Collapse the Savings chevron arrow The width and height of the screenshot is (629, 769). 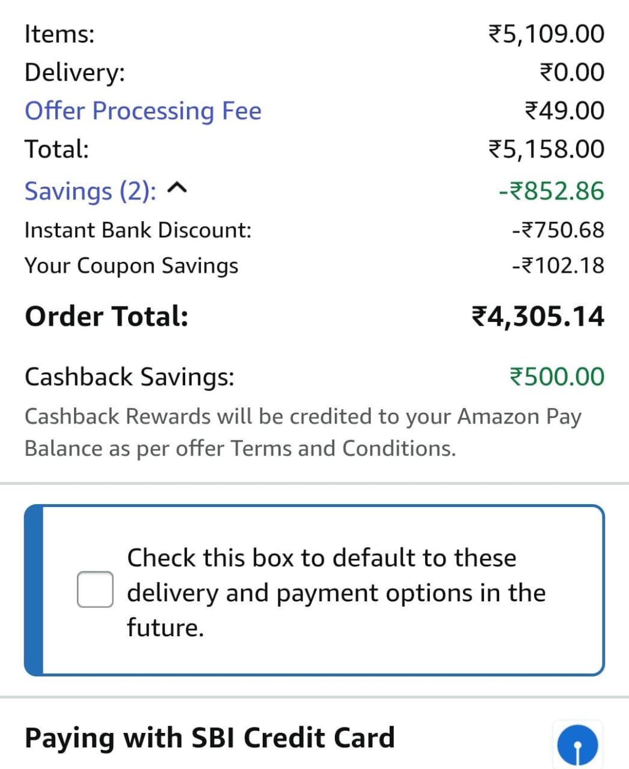click(177, 190)
